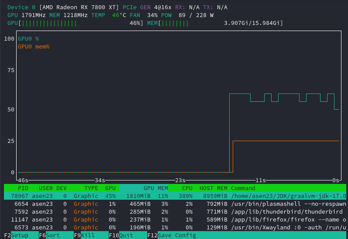
Task: Select the plasmashell process row
Action: coord(175,204)
